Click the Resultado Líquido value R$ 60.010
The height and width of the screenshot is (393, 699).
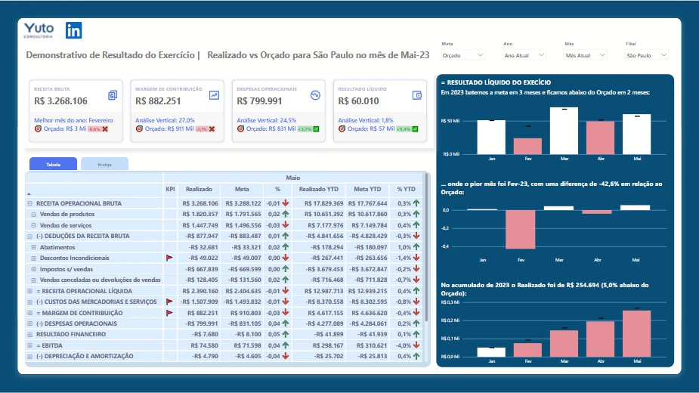click(358, 101)
